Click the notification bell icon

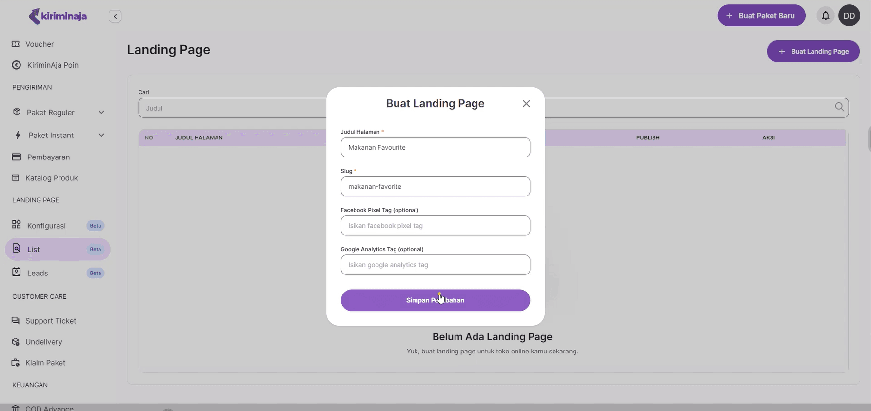pyautogui.click(x=825, y=16)
